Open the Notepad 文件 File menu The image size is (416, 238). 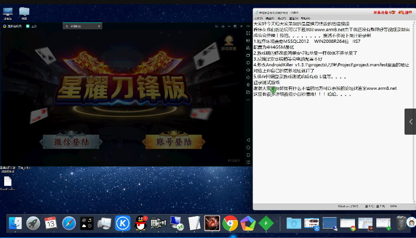[x=258, y=18]
